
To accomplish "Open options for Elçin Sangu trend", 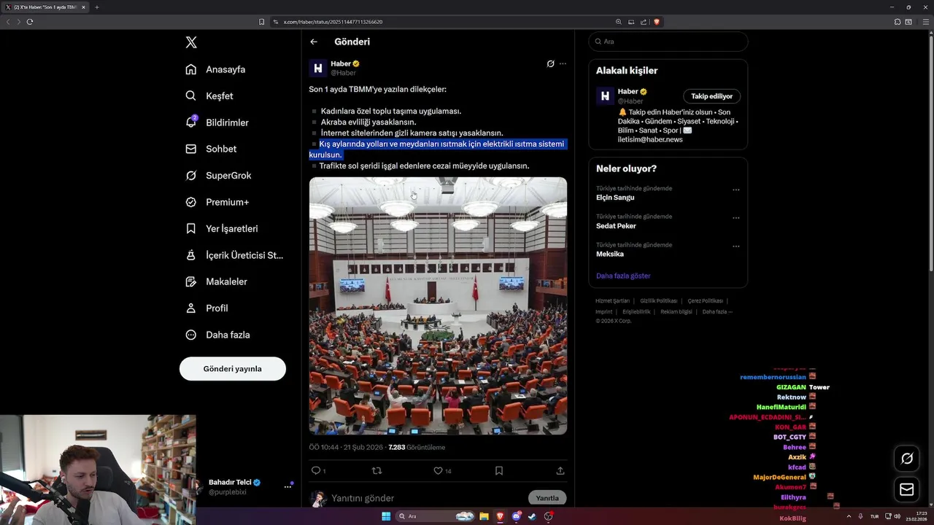I will click(736, 190).
